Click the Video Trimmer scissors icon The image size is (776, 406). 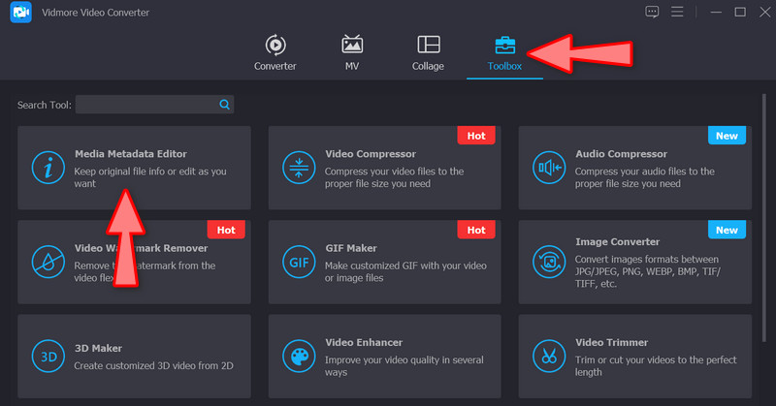547,356
